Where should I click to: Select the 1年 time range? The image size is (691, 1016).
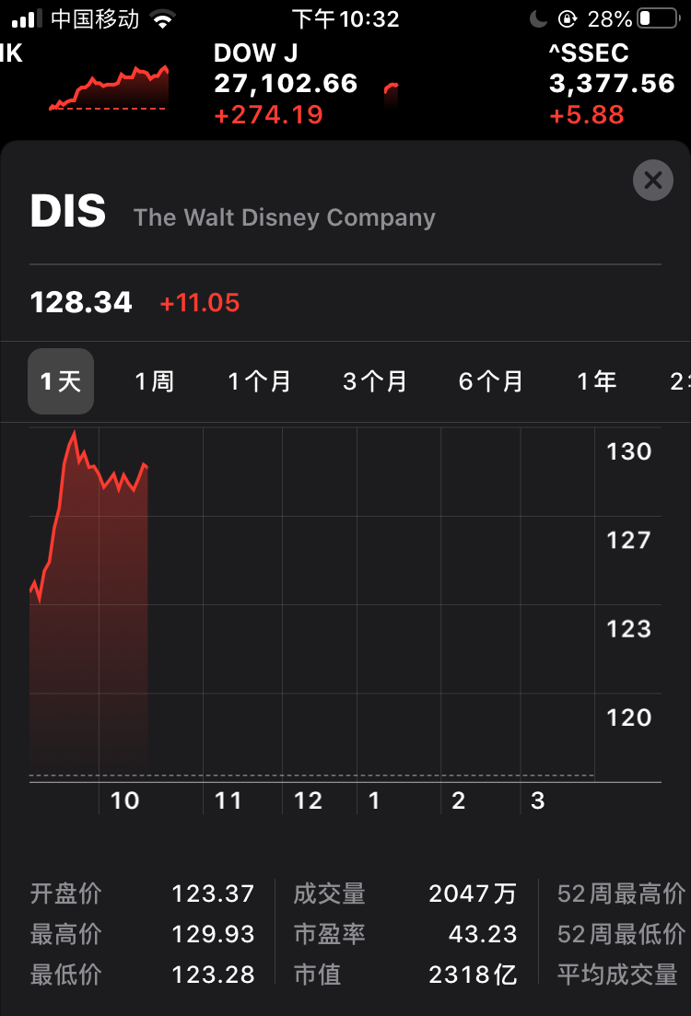click(x=596, y=381)
